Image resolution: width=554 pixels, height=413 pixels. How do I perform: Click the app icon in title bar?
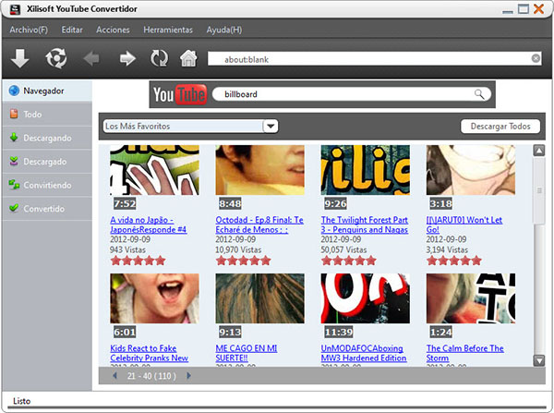[x=15, y=9]
